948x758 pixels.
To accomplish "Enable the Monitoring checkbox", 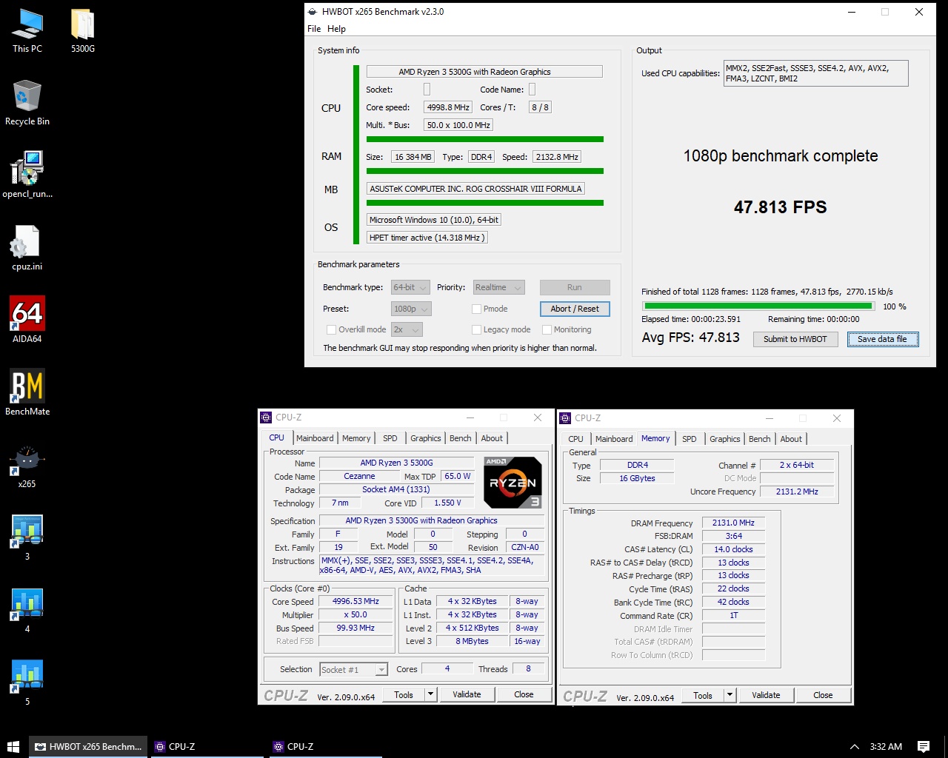I will (547, 329).
